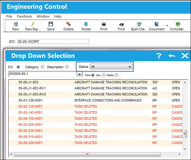This screenshot has height=160, width=191.
Task: Click the Find binoculars icon
Action: pos(121,25)
